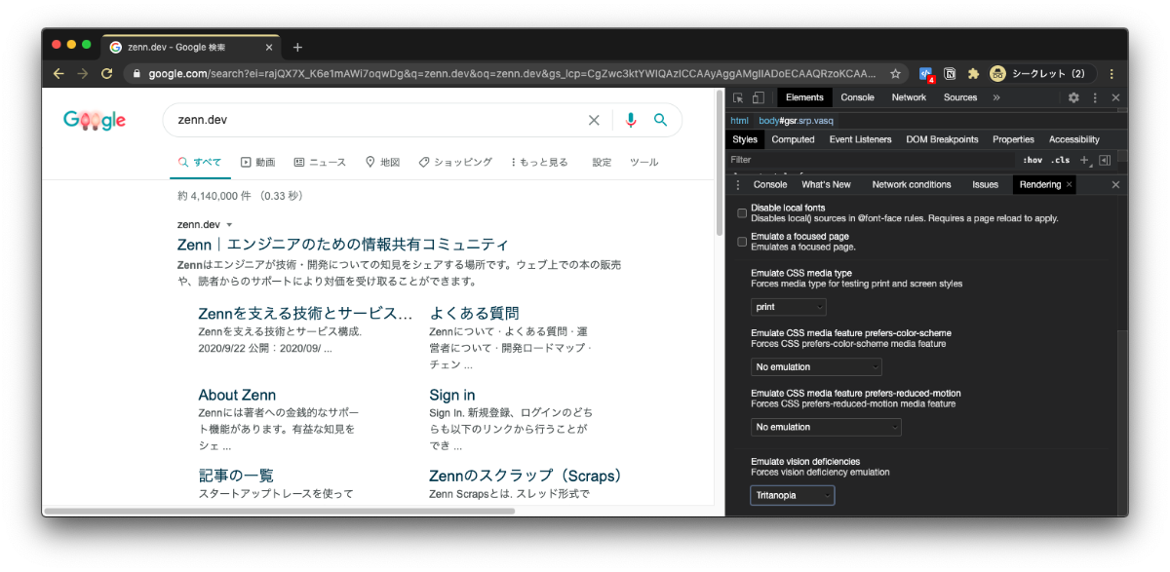The height and width of the screenshot is (572, 1170).
Task: Close the zenn.dev Google search browser tab
Action: pyautogui.click(x=269, y=47)
